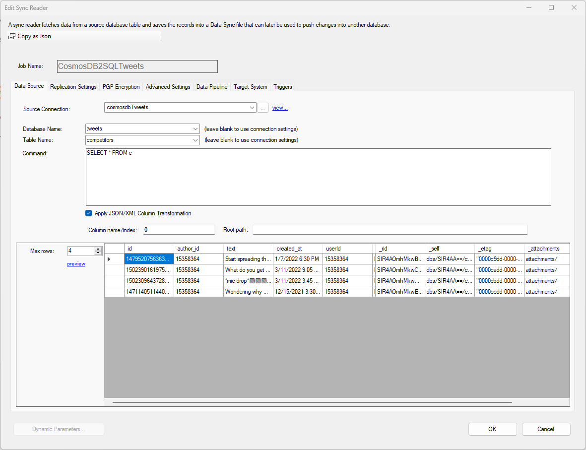The height and width of the screenshot is (450, 586).
Task: Go to the Target System tab
Action: point(251,87)
